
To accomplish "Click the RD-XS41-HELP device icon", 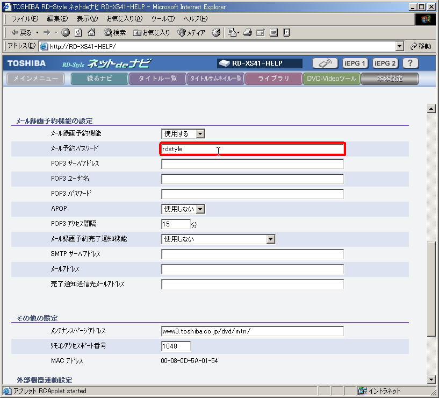I will (x=225, y=63).
